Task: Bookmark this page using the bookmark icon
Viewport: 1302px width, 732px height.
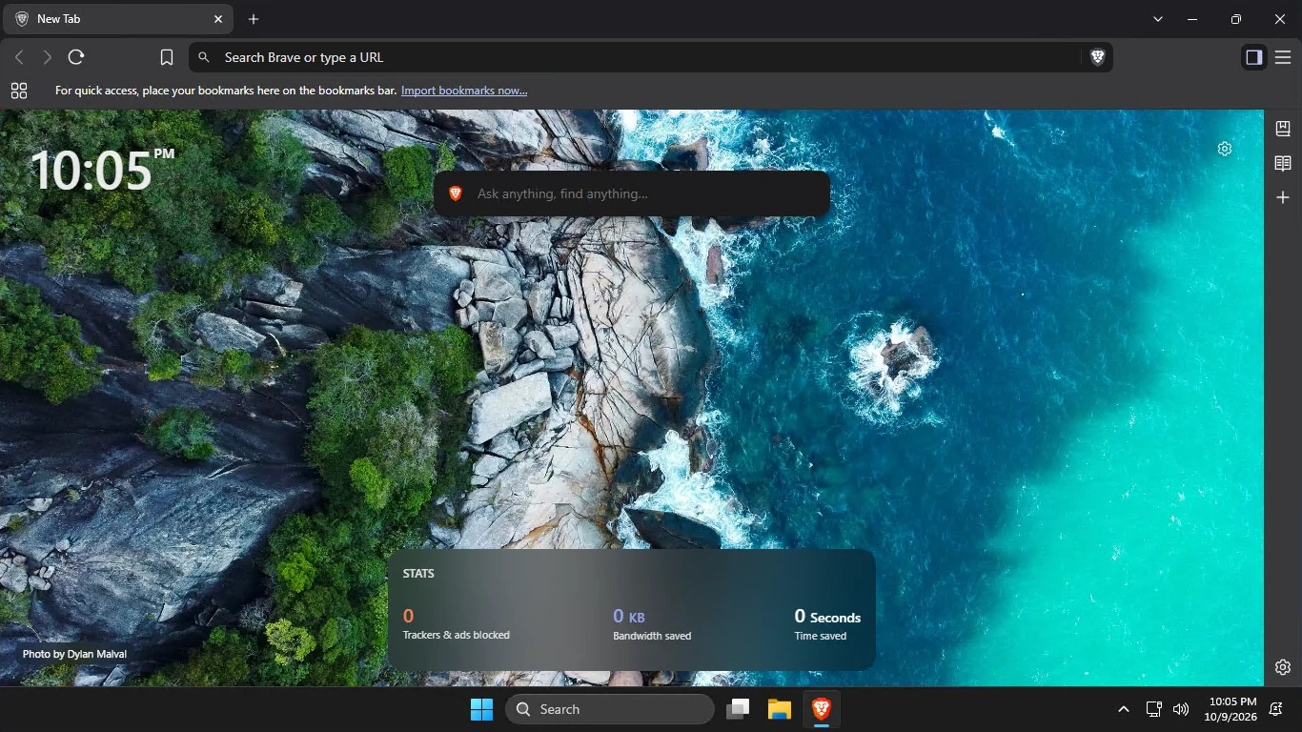Action: click(167, 57)
